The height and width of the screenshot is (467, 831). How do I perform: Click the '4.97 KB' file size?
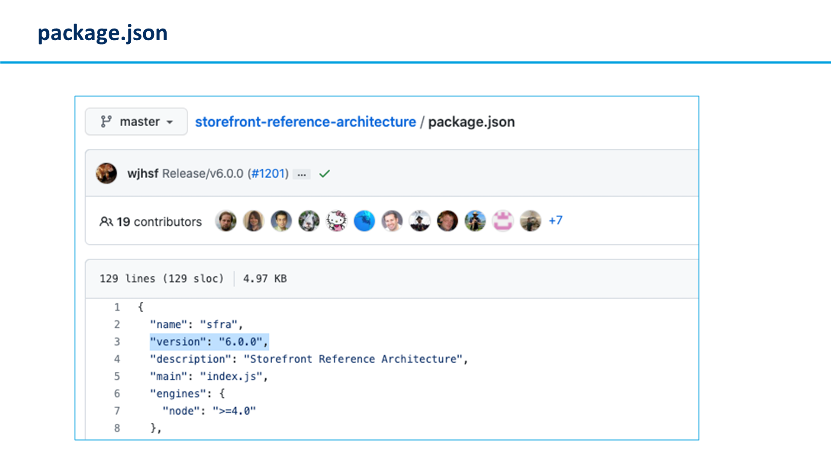[x=265, y=278]
